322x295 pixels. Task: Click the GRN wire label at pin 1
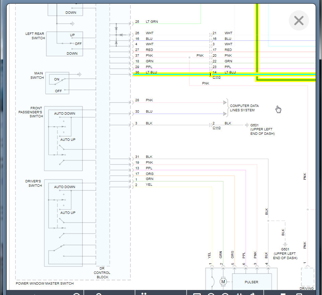point(149,179)
